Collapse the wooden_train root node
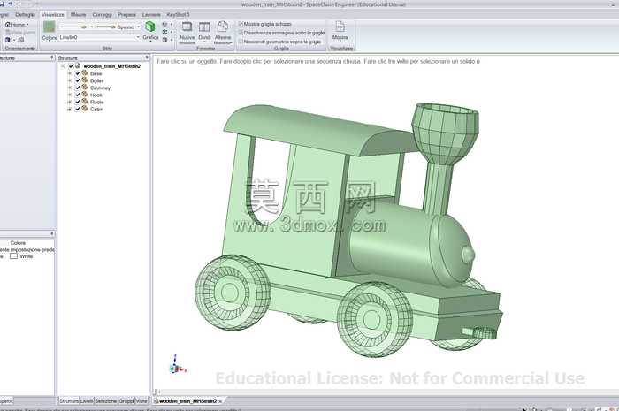 [63, 66]
